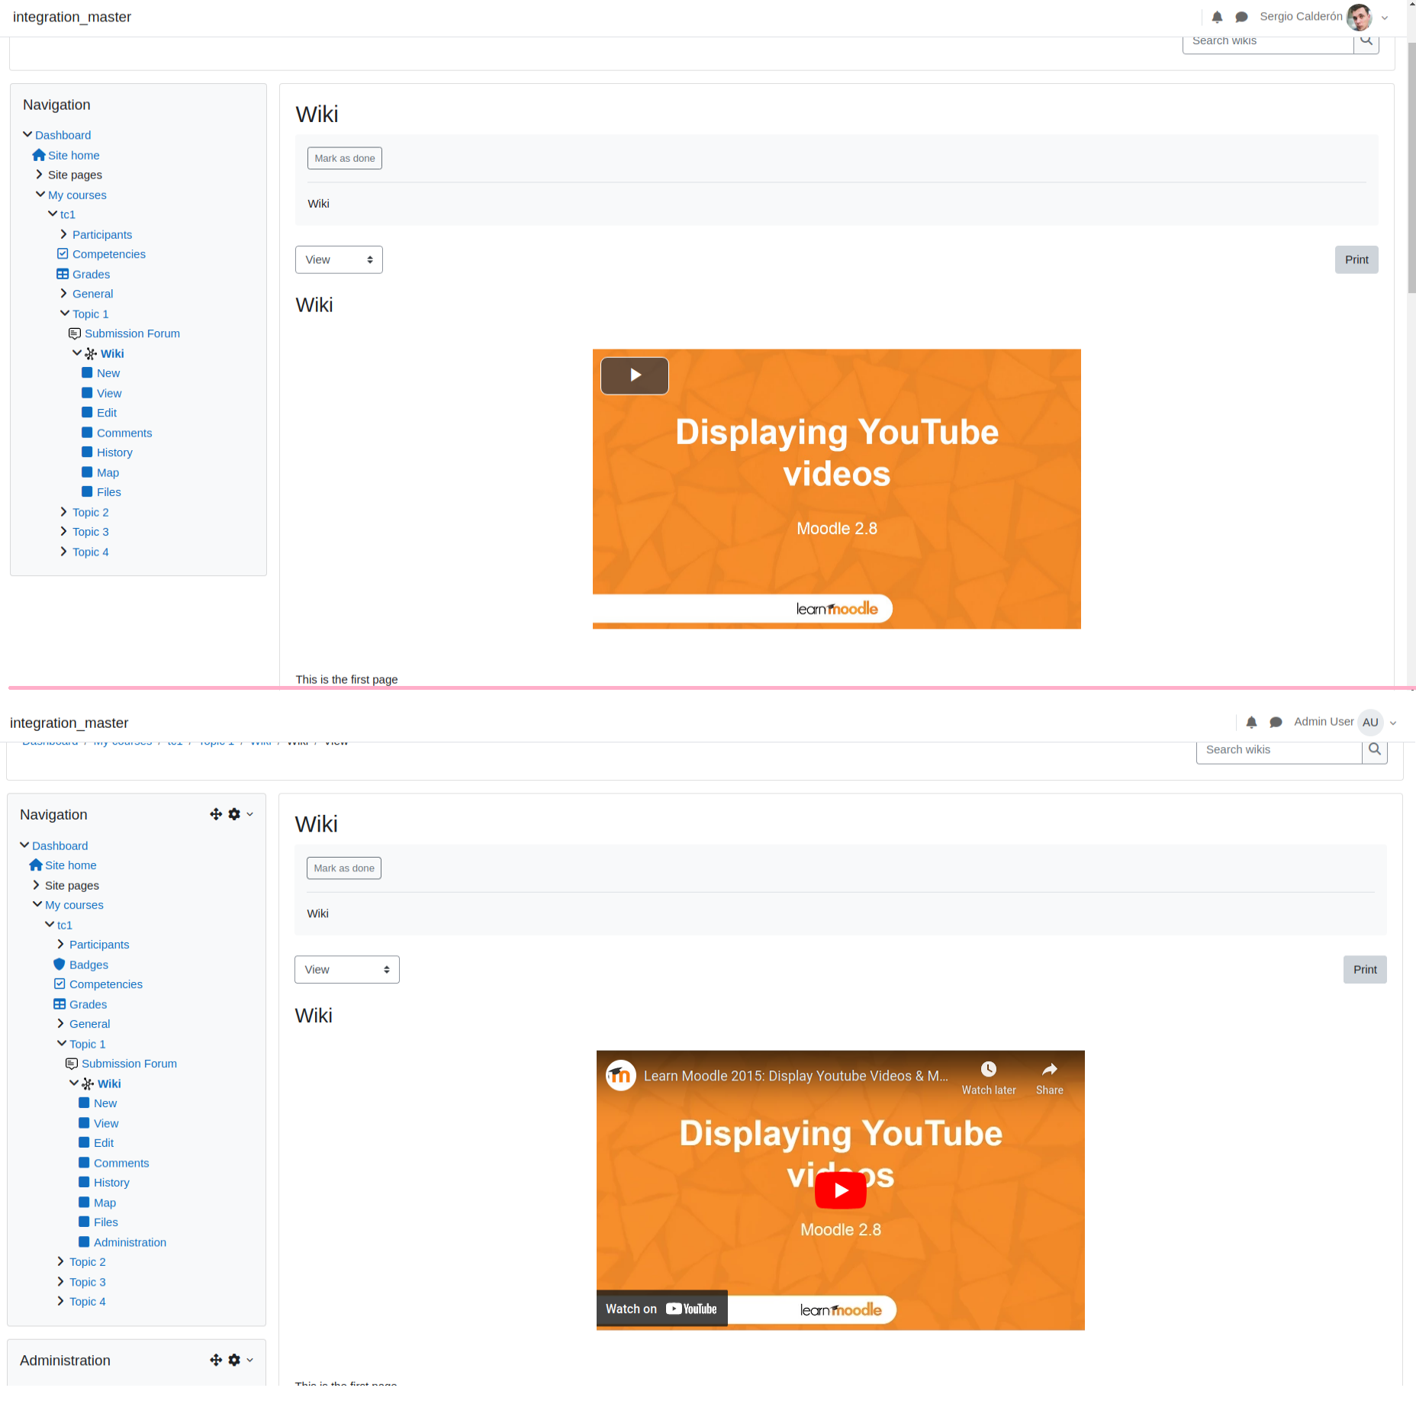Image resolution: width=1416 pixels, height=1404 pixels.
Task: Click Submission Forum icon in top navigation
Action: click(x=75, y=333)
